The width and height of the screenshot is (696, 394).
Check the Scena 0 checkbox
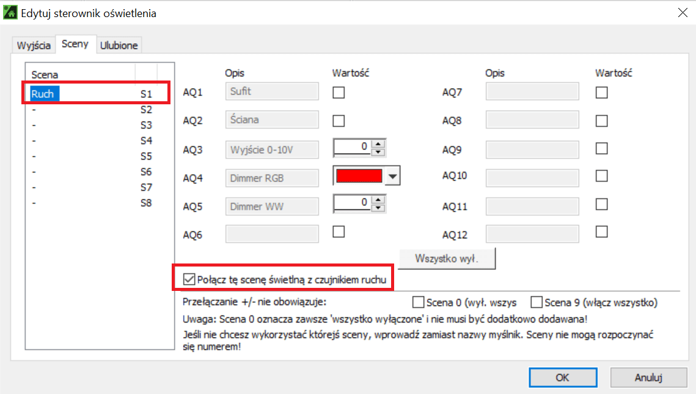pyautogui.click(x=419, y=302)
